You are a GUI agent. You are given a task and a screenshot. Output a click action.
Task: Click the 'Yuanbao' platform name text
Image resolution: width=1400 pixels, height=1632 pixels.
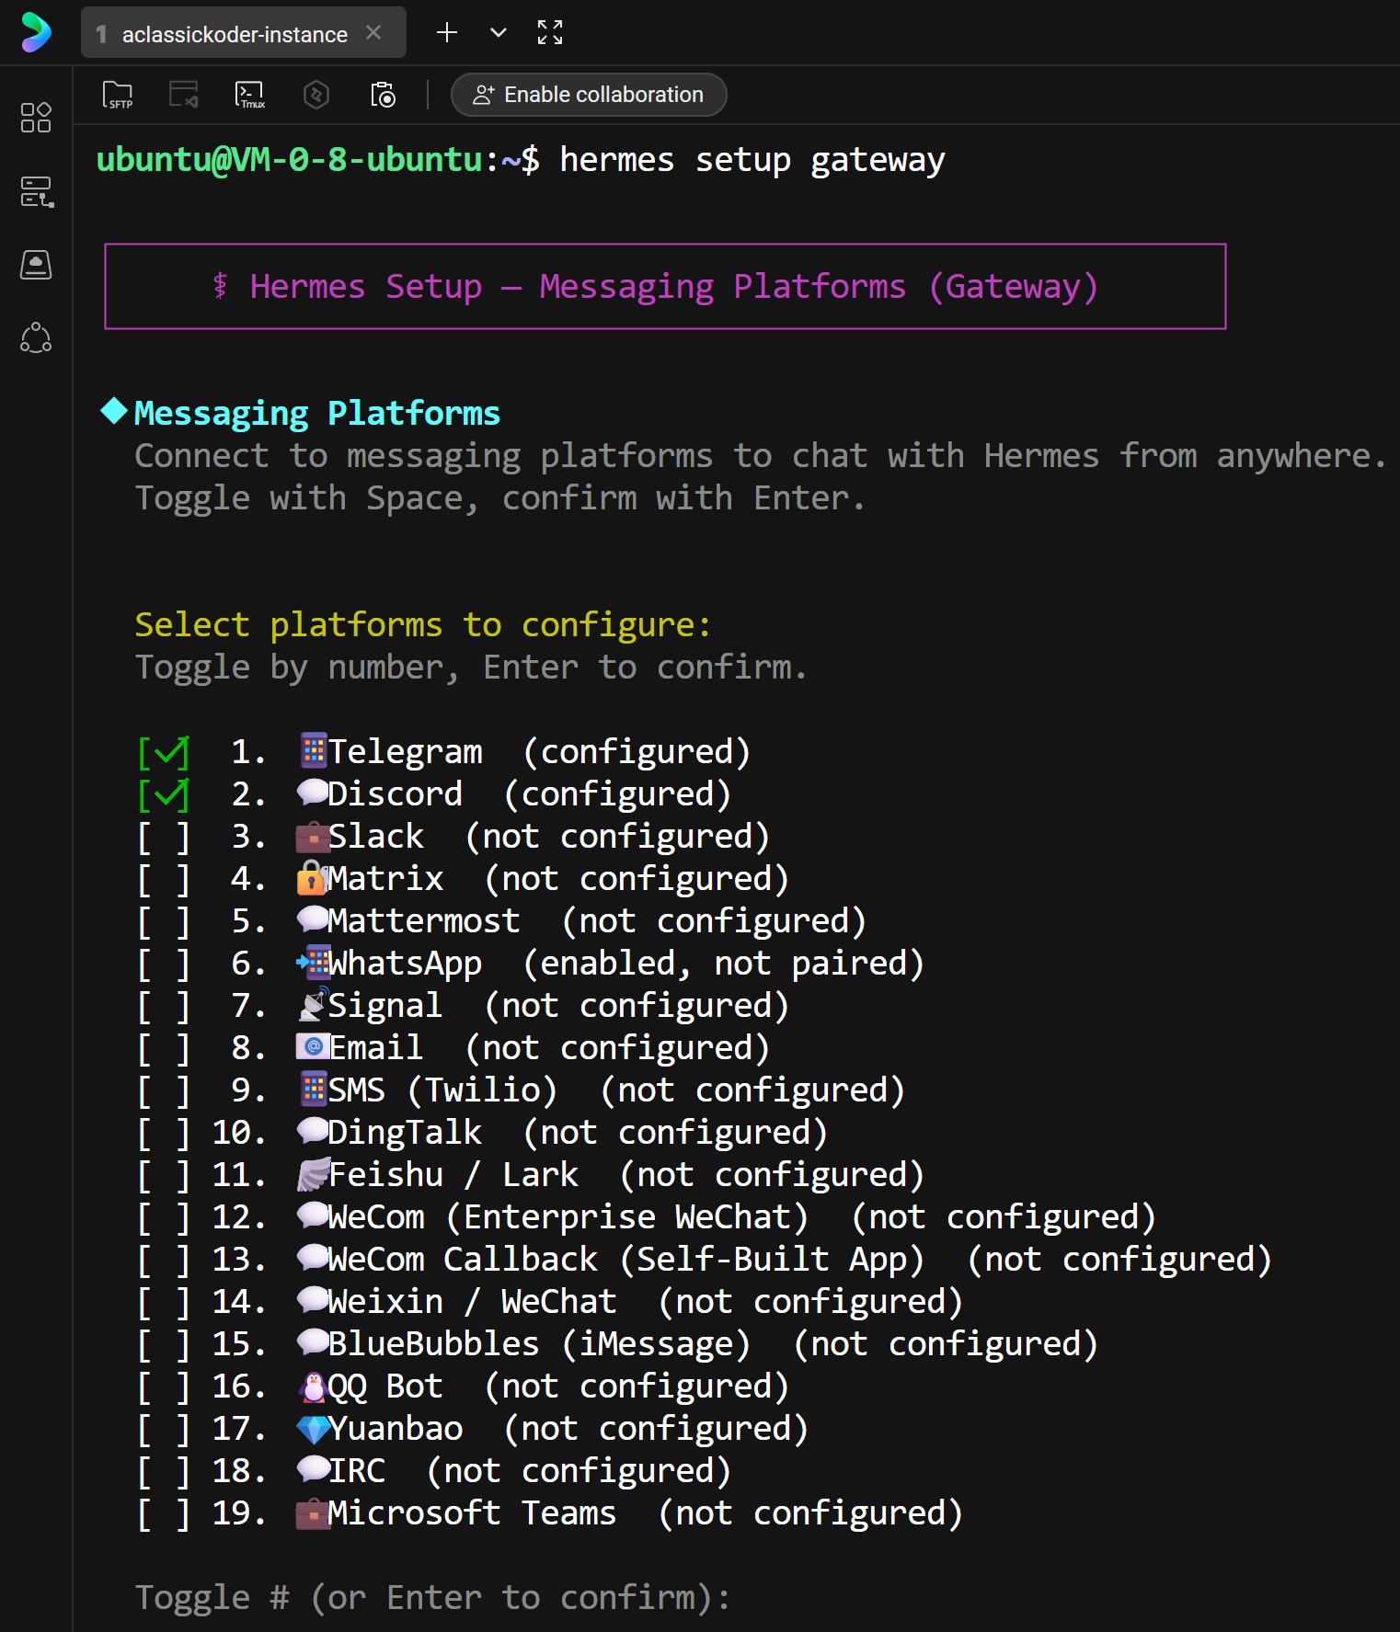[x=396, y=1429]
